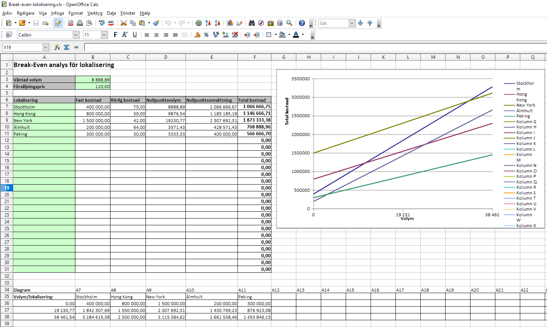Click Find Next down arrow

pos(360,23)
